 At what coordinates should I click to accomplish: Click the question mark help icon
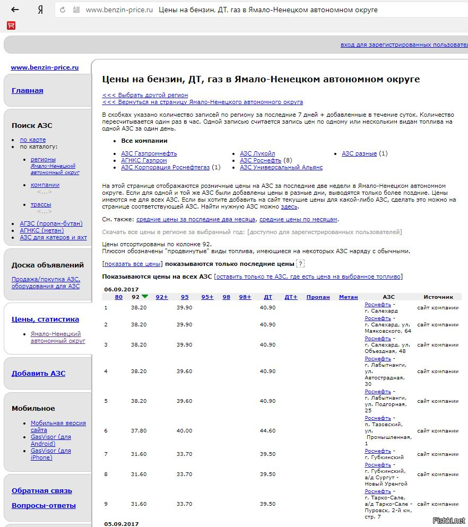(300, 264)
